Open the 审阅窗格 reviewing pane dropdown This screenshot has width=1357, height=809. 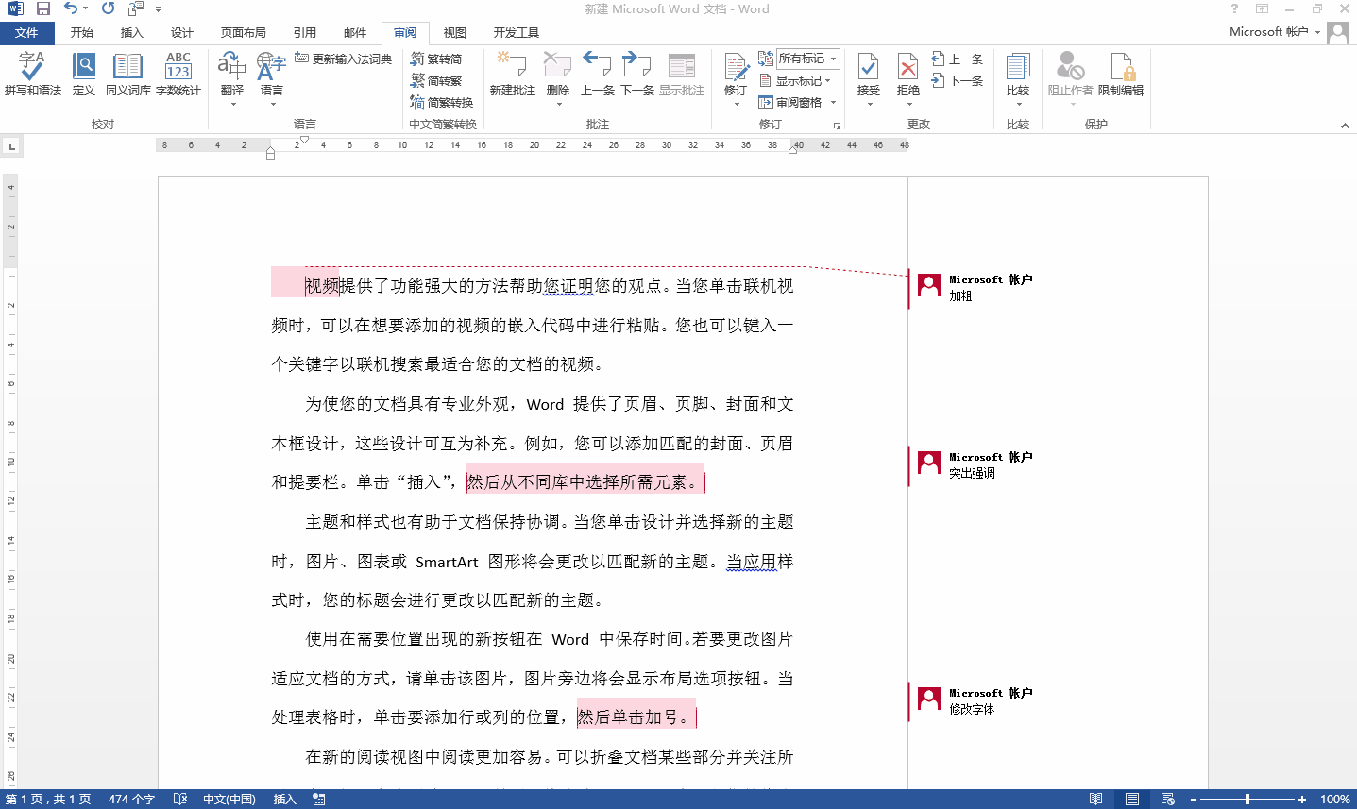click(795, 102)
